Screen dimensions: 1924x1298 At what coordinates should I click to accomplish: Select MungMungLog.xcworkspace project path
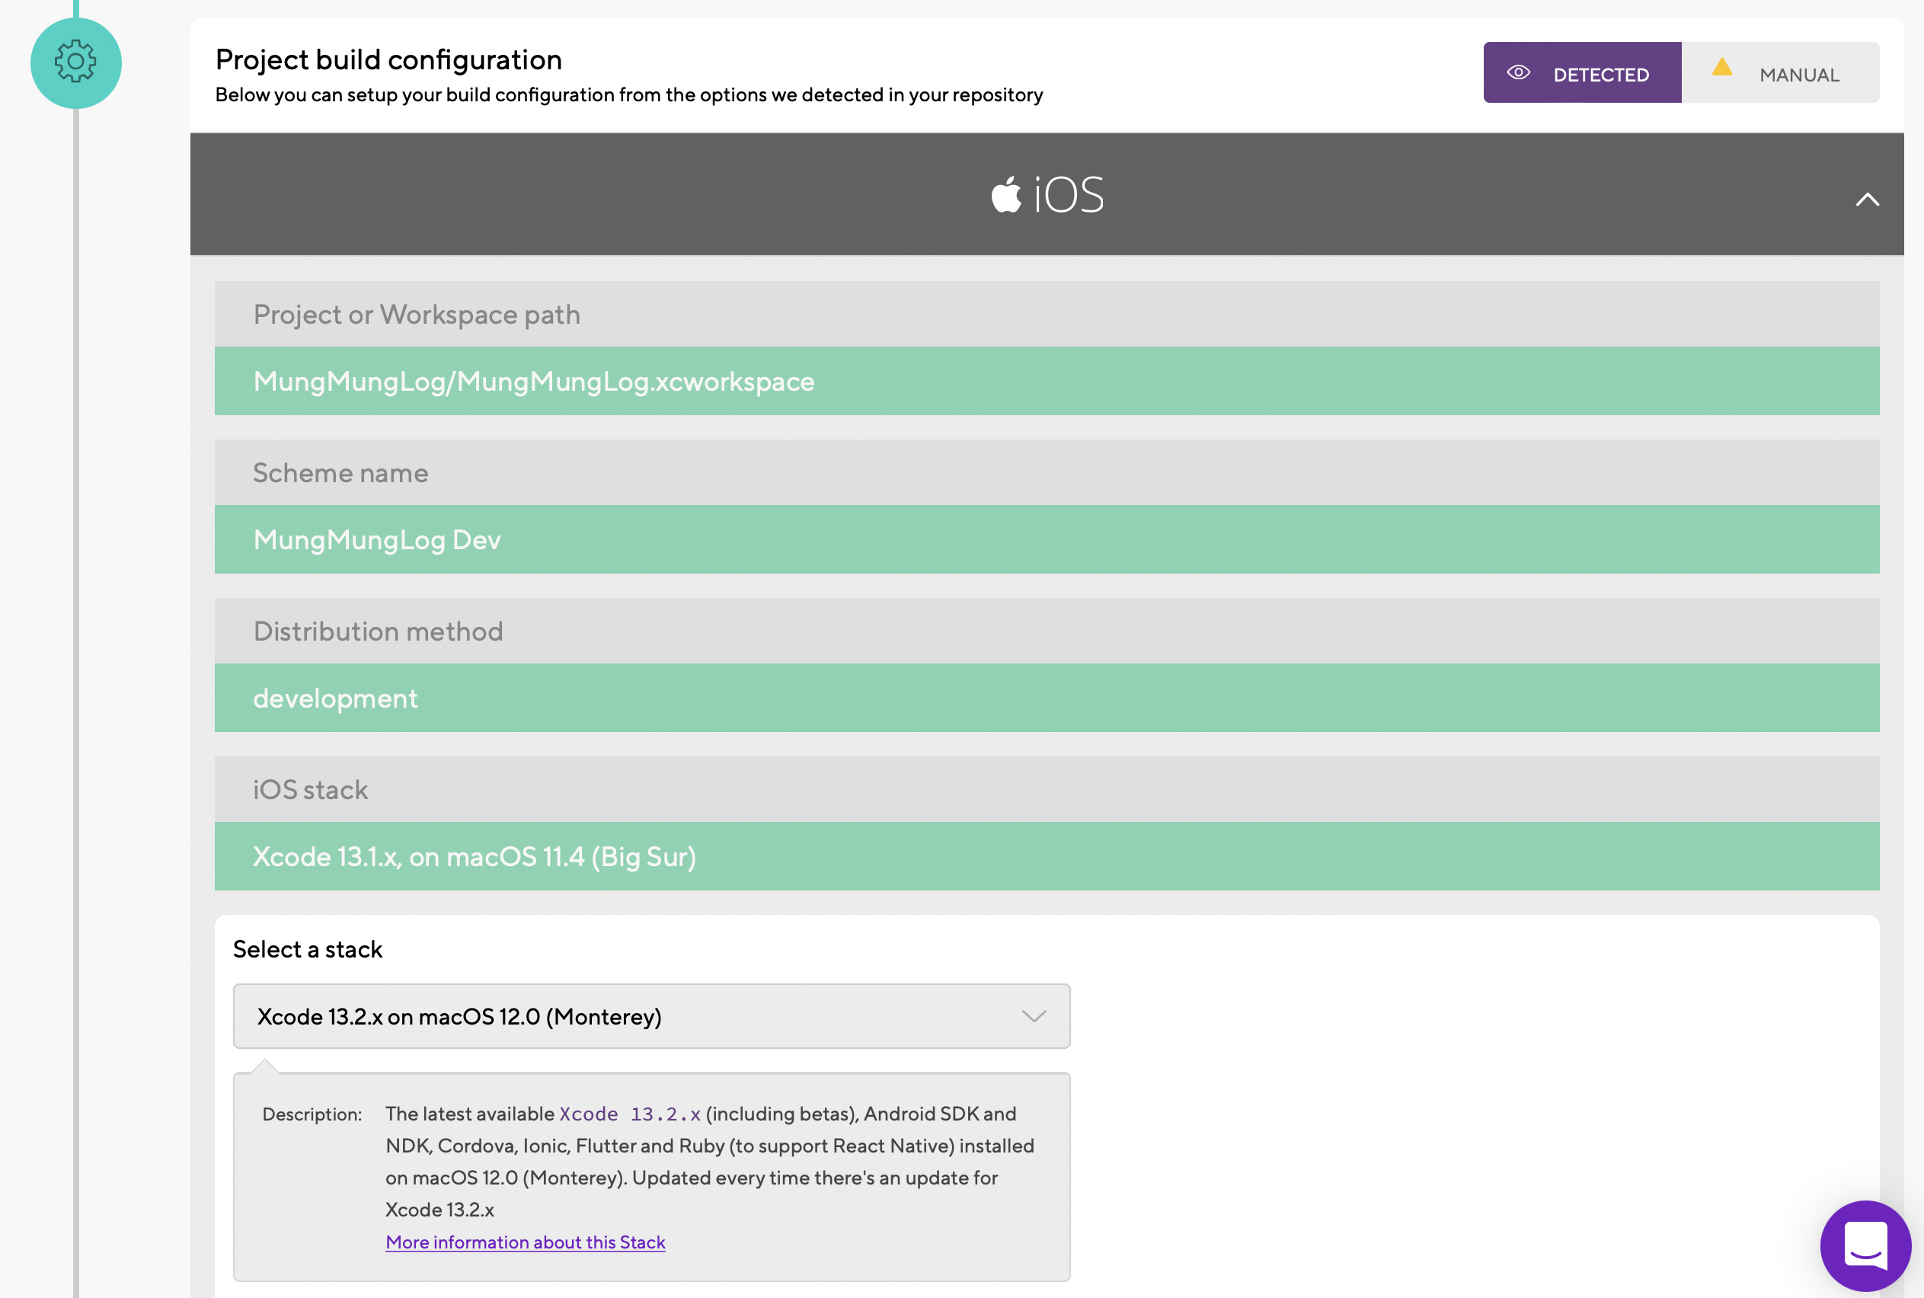point(1046,381)
